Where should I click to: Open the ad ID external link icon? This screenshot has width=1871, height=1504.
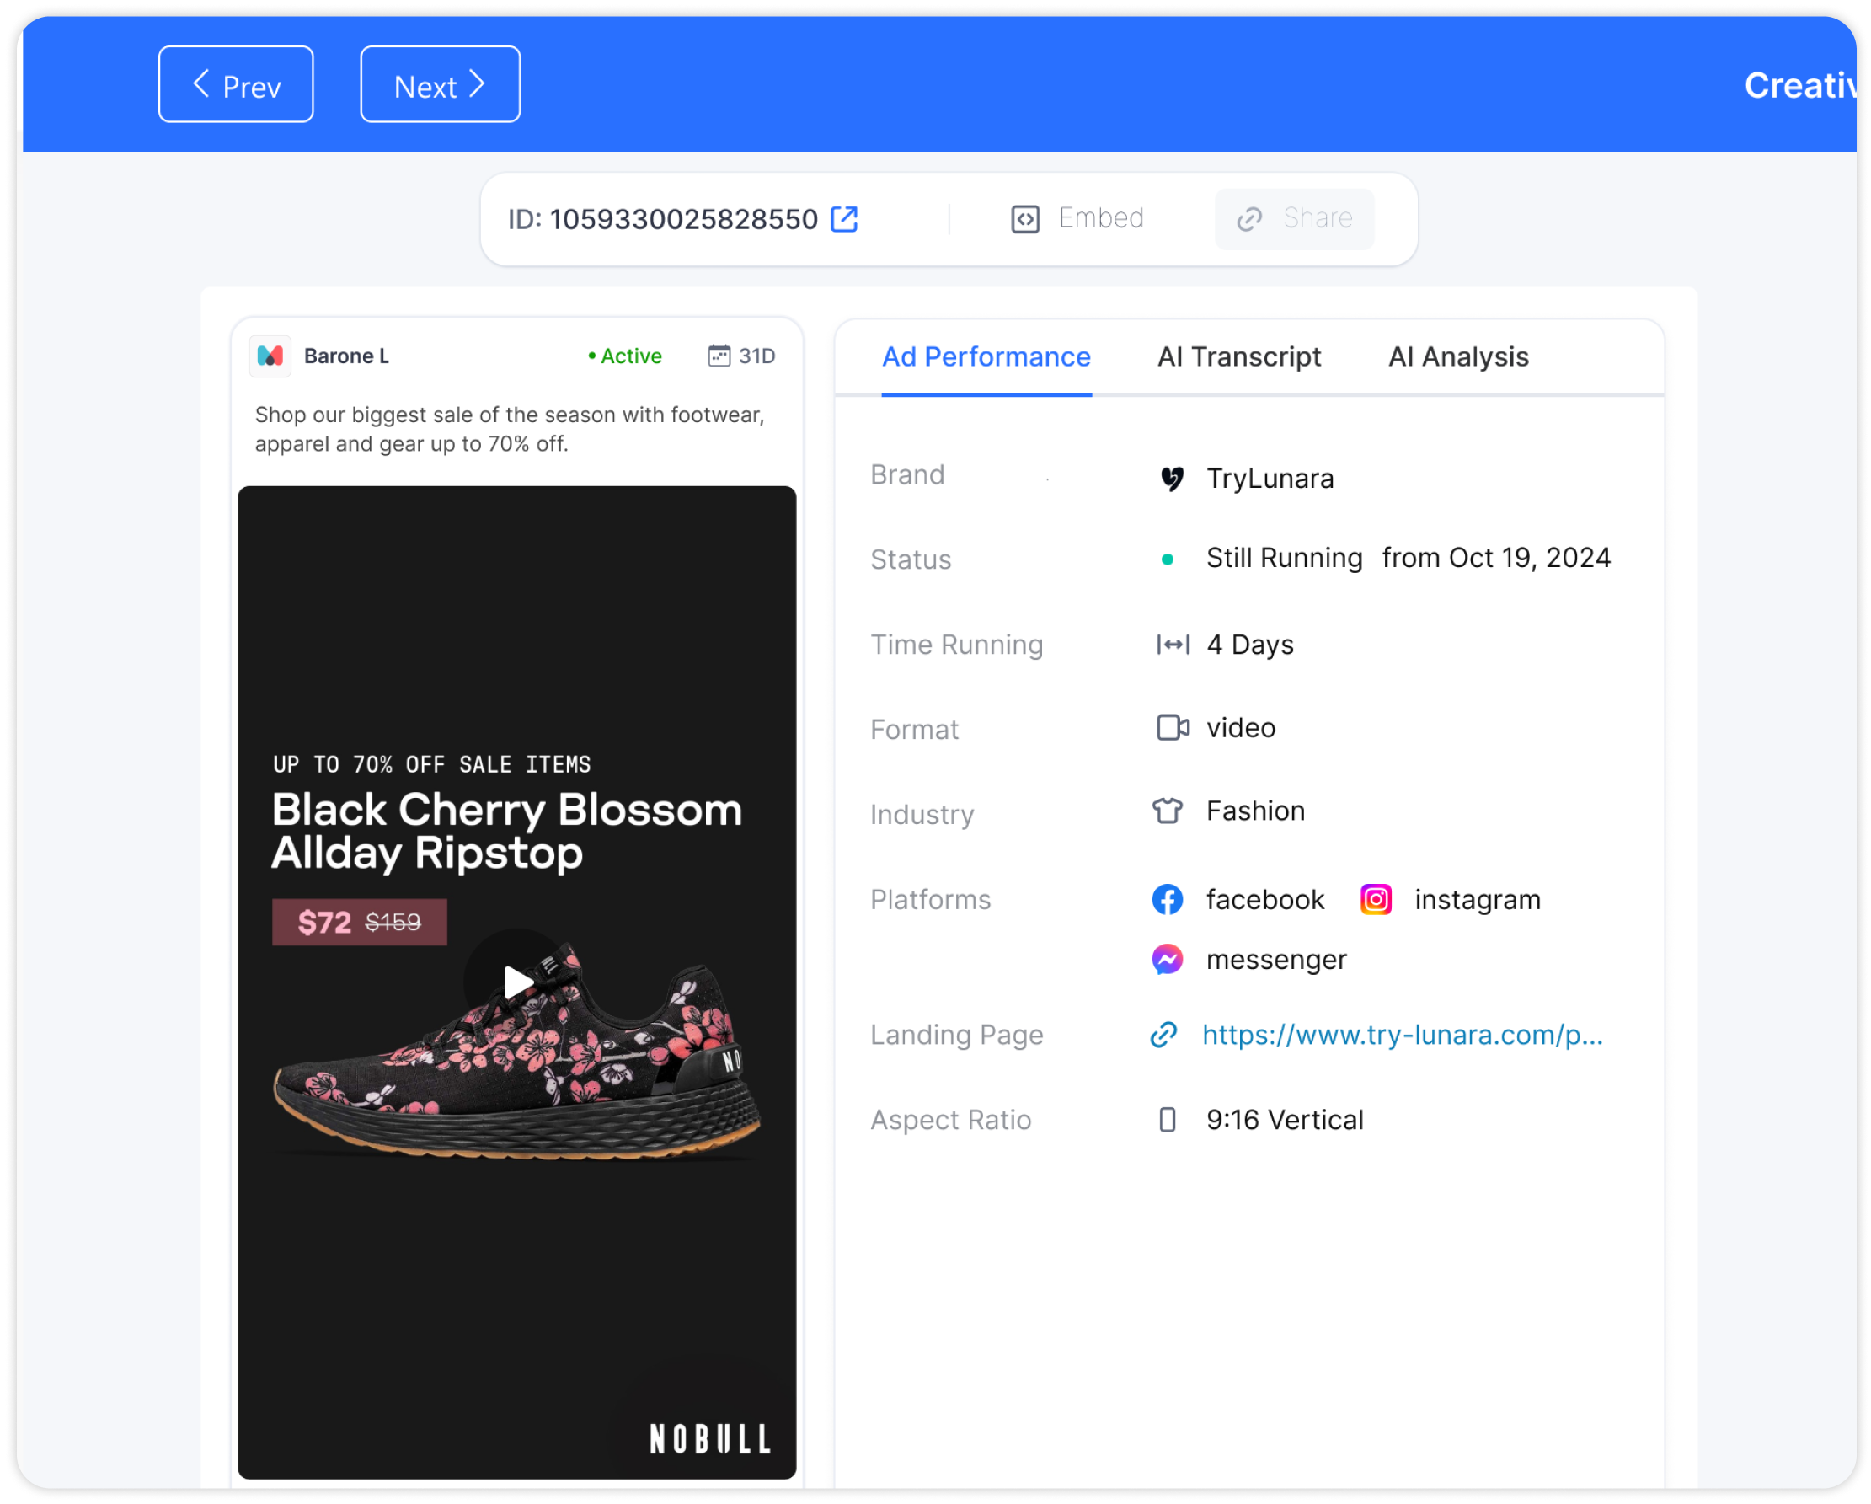coord(844,219)
